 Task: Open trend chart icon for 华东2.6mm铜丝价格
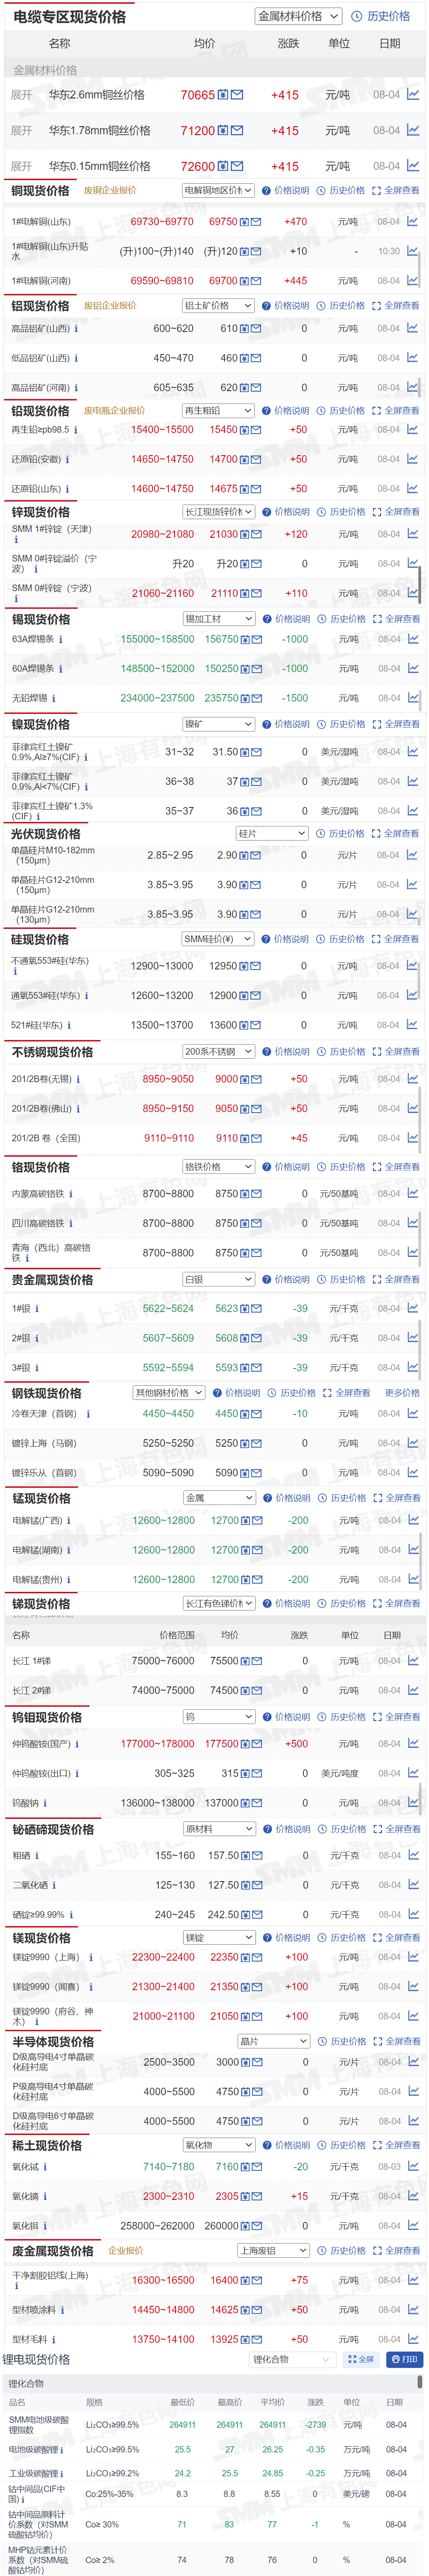[413, 95]
